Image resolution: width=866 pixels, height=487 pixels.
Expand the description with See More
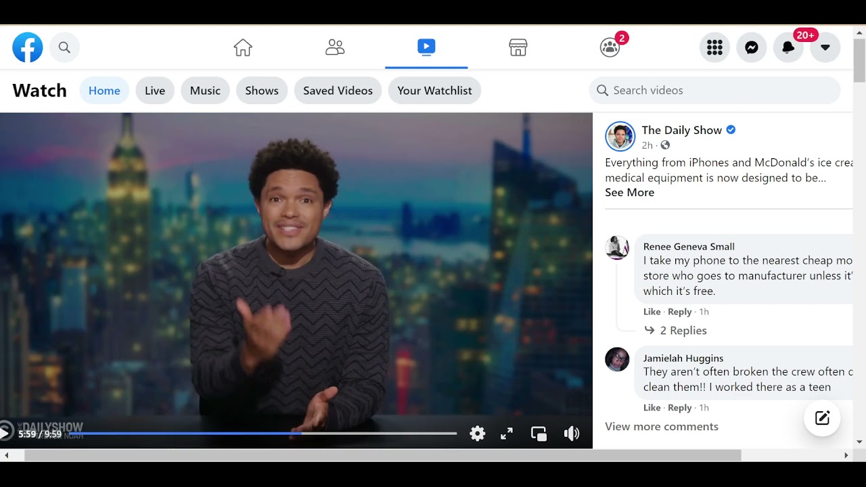pos(629,193)
